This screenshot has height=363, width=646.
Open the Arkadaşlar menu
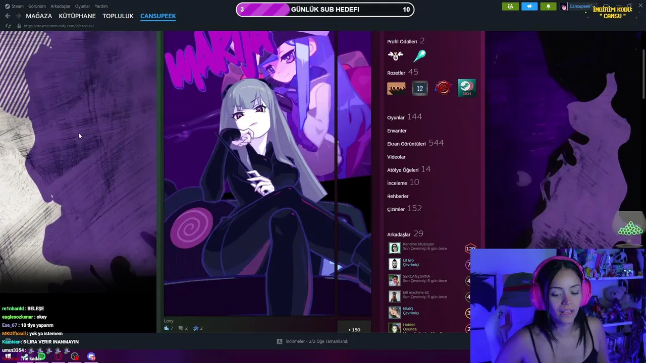point(61,7)
